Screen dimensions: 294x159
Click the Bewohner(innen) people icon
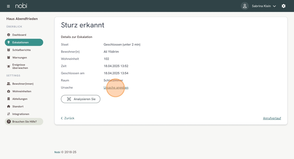9,84
